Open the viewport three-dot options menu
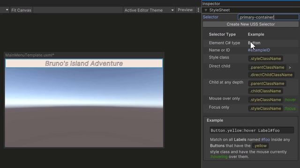300x168 pixels. (198, 10)
